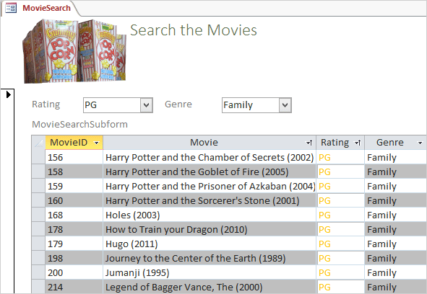Click the MovieSearch form icon in tab
The image size is (427, 294).
click(11, 8)
